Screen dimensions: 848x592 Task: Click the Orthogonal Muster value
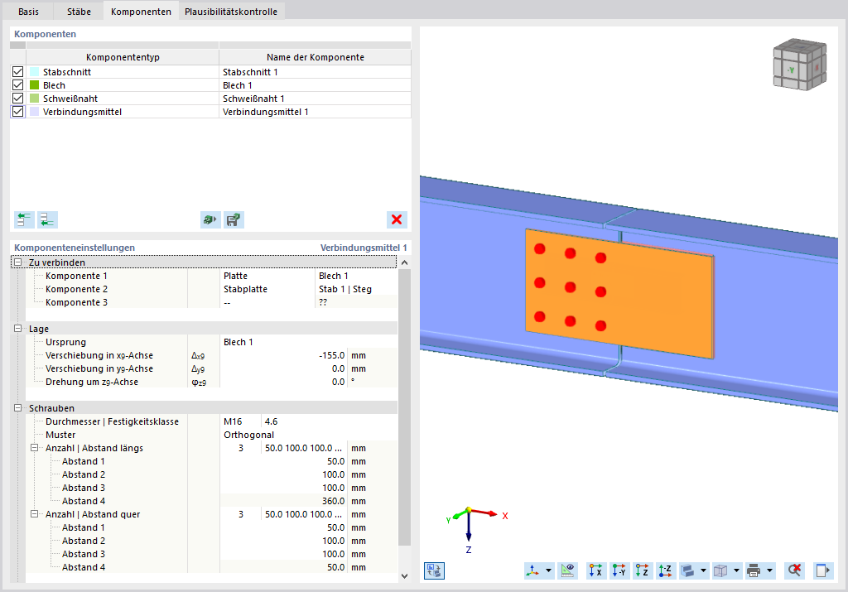pos(309,435)
